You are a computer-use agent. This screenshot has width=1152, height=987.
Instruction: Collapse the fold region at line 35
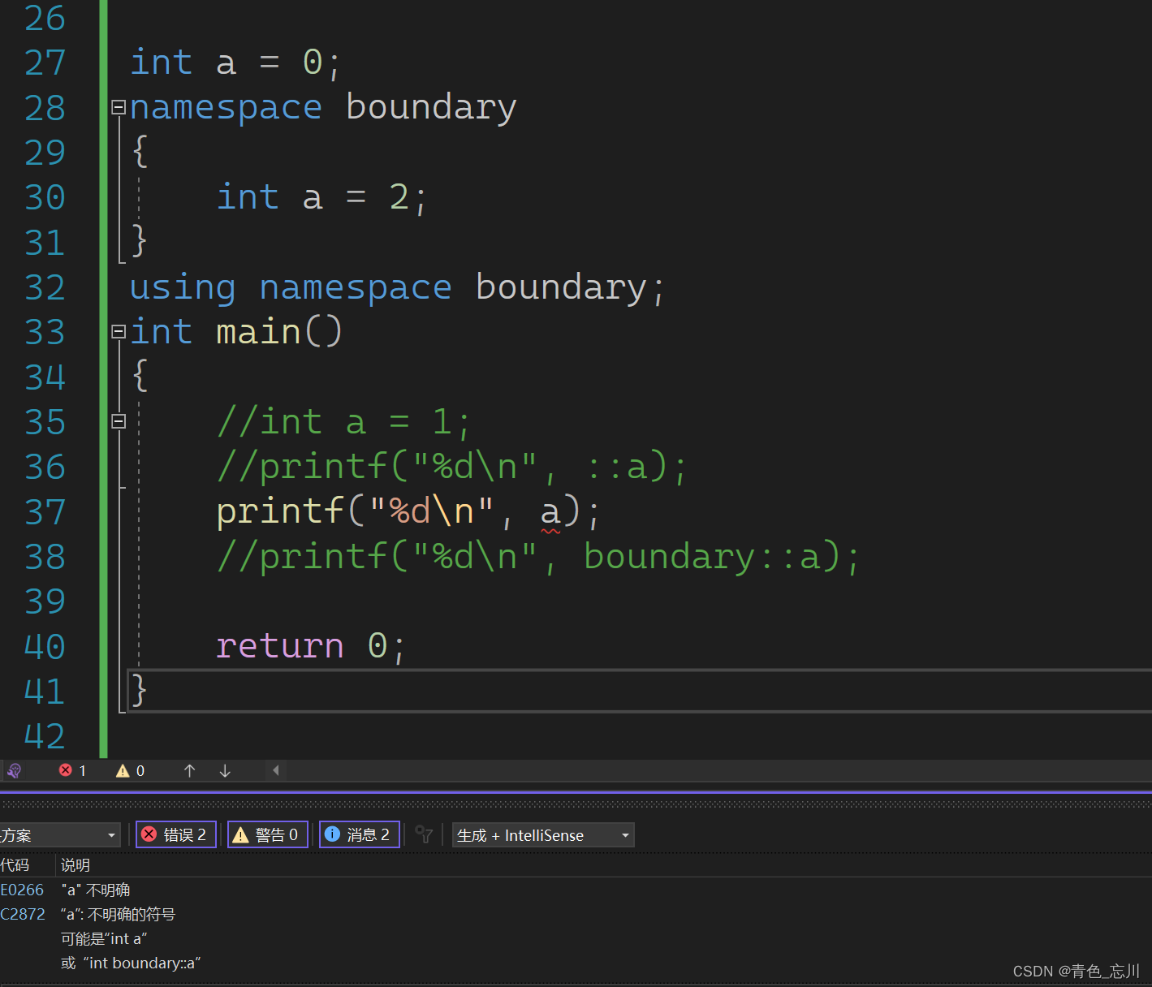118,420
